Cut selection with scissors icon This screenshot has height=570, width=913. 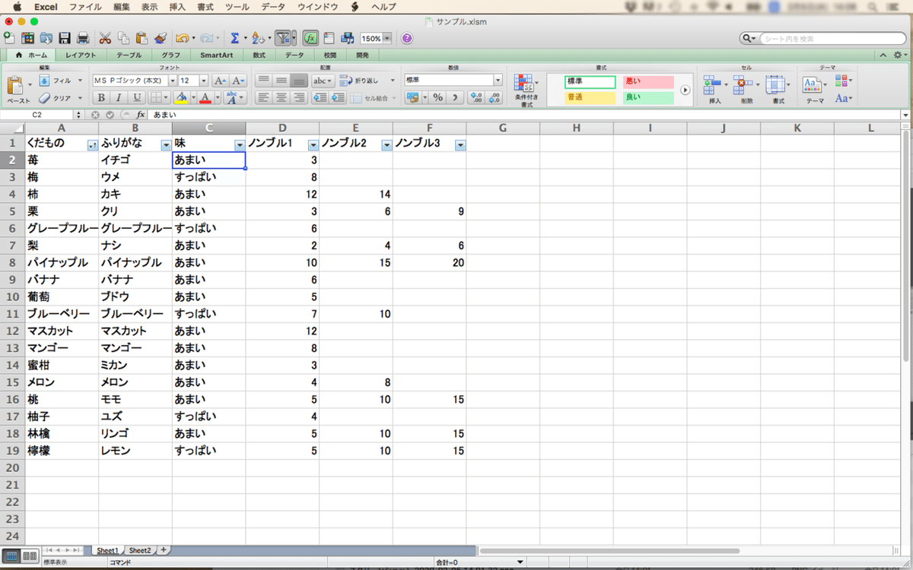pos(105,37)
